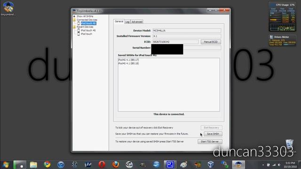
Task: Click the CPU Usage gadget
Action: click(282, 17)
